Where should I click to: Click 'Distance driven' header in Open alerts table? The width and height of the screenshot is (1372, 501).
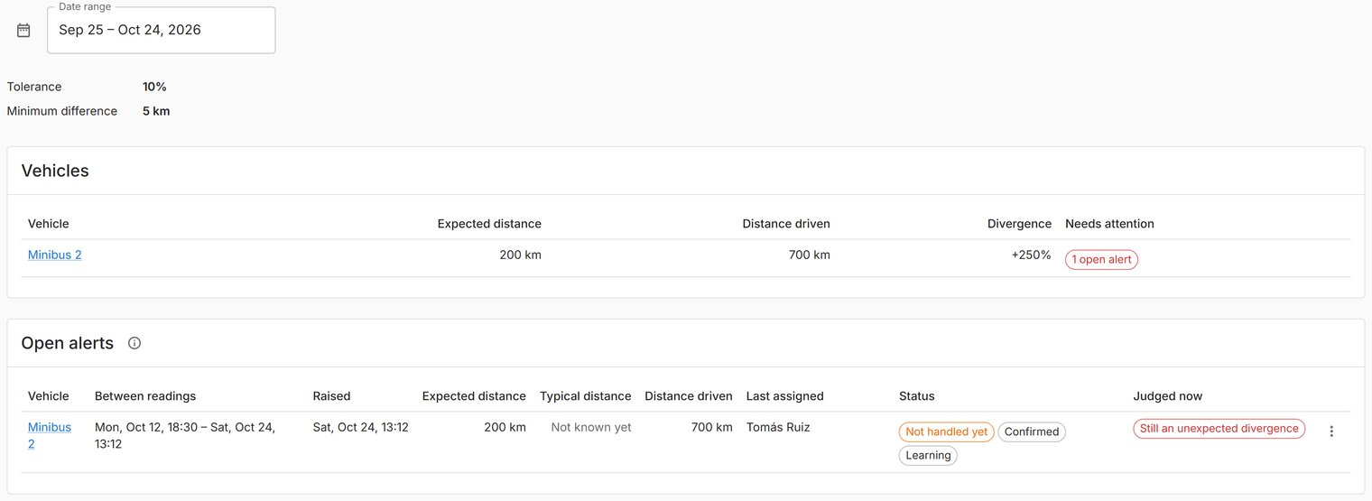click(x=689, y=396)
